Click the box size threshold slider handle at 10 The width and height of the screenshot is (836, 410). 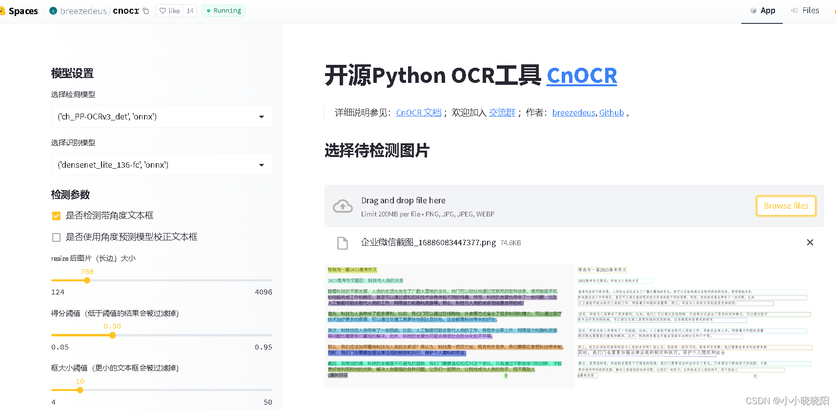click(x=80, y=390)
